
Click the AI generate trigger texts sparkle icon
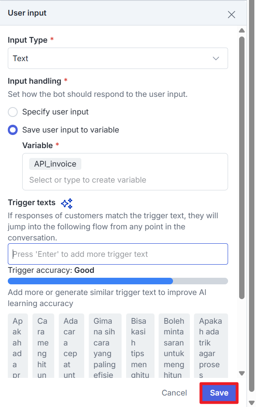pyautogui.click(x=67, y=203)
